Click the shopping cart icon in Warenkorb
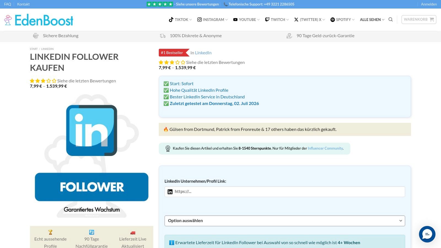The width and height of the screenshot is (441, 248). coord(432,20)
